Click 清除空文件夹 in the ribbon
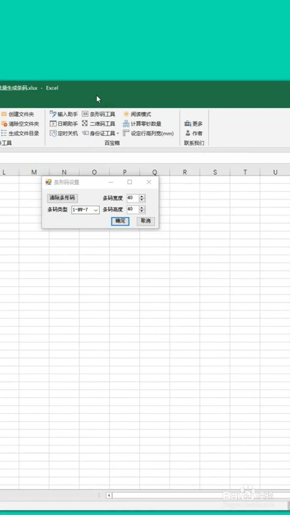Viewport: 290px width, 515px height. pos(20,124)
